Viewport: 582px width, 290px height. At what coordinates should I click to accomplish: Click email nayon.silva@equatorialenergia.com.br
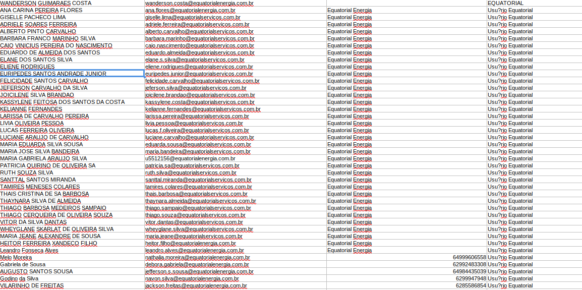coord(192,278)
